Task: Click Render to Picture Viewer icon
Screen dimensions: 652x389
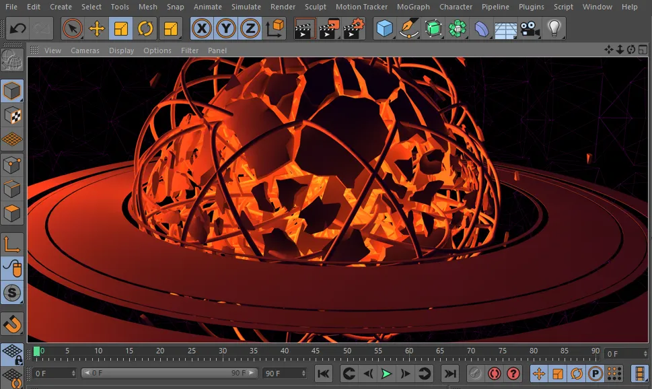Action: (329, 29)
